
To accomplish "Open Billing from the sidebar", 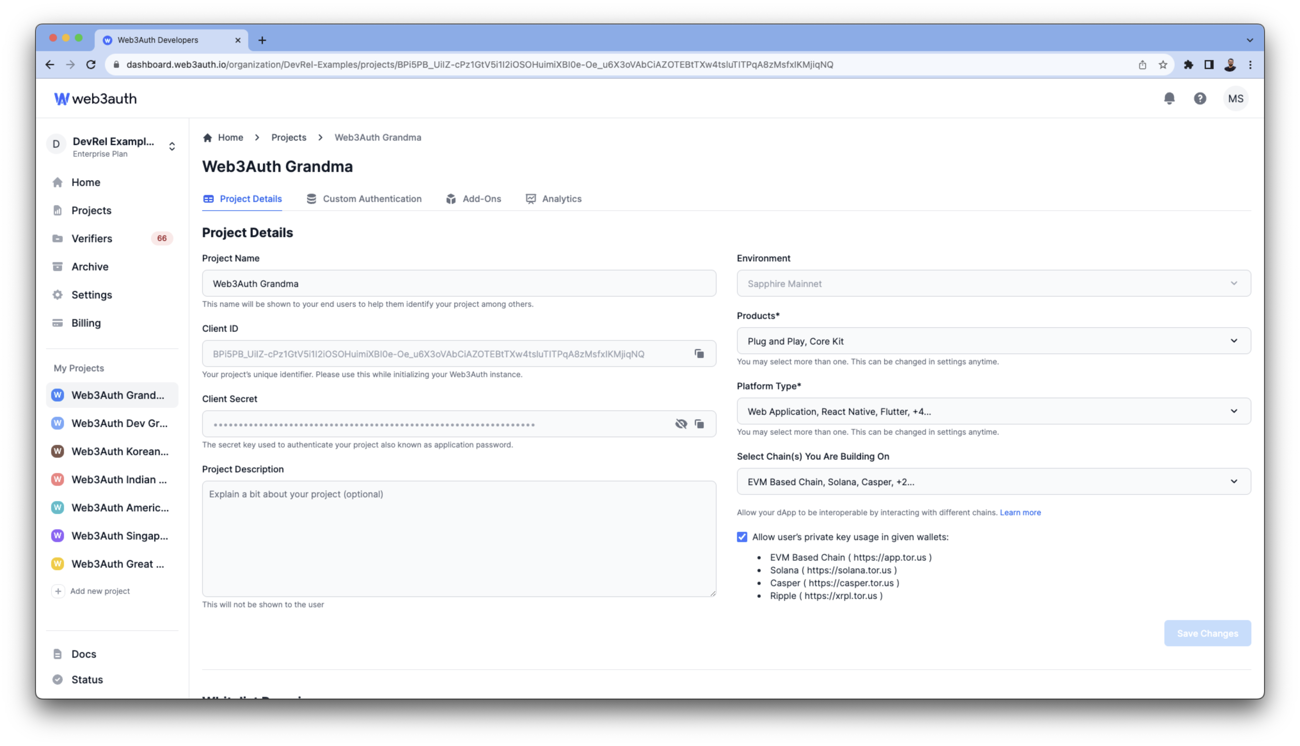I will (86, 323).
